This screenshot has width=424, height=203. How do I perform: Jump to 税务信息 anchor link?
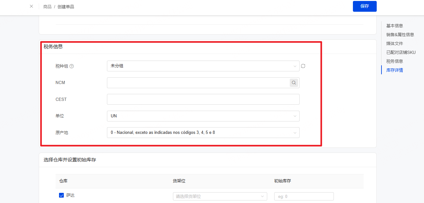394,61
